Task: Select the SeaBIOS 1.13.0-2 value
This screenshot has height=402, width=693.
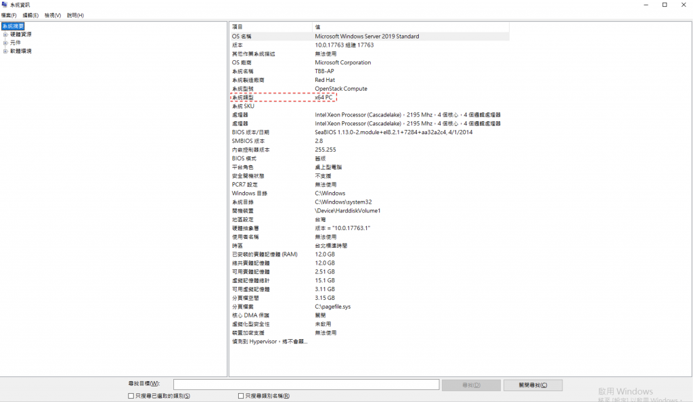Action: [x=394, y=133]
